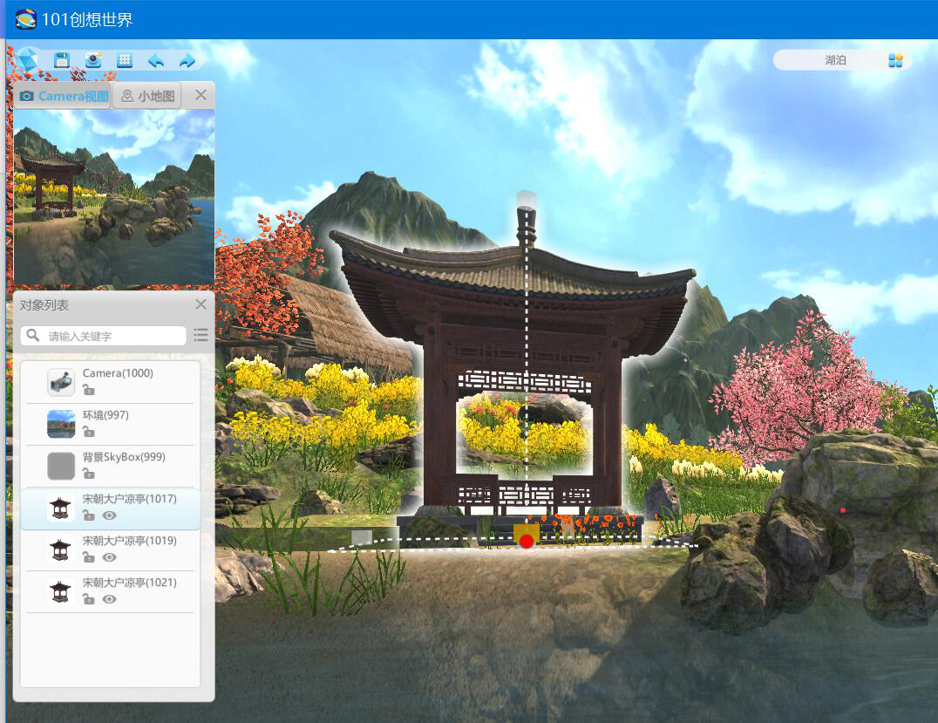Screen dimensions: 938x723
Task: Hide 宋朝大户凉亭(1017) with its eye icon
Action: (x=109, y=515)
